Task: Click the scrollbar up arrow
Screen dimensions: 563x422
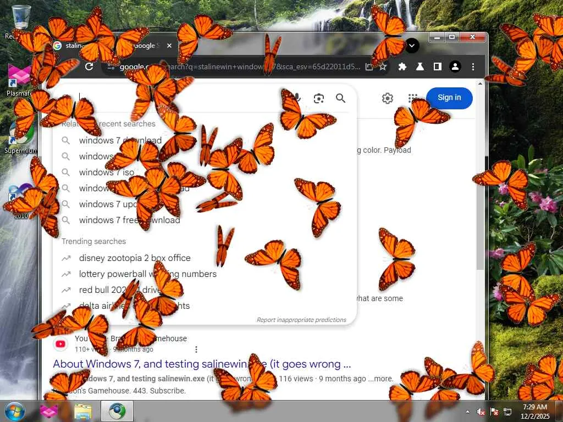Action: (480, 84)
